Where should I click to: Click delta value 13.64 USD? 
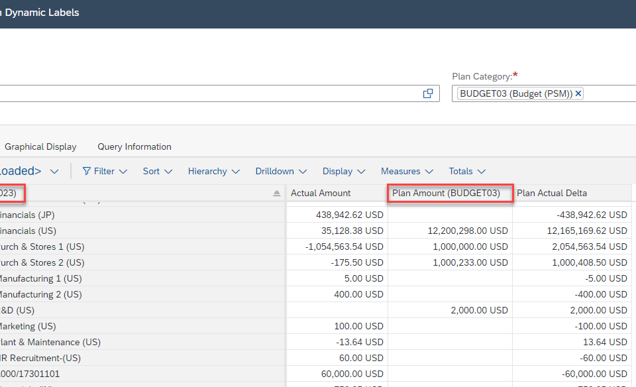point(605,343)
